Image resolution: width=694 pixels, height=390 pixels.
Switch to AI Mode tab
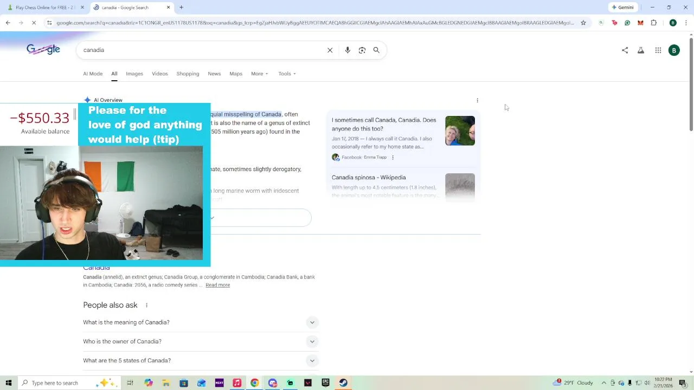point(93,74)
